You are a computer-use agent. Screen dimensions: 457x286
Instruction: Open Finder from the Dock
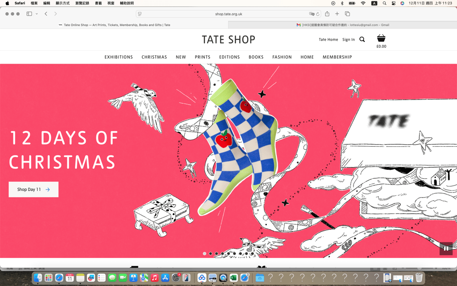[x=37, y=278]
